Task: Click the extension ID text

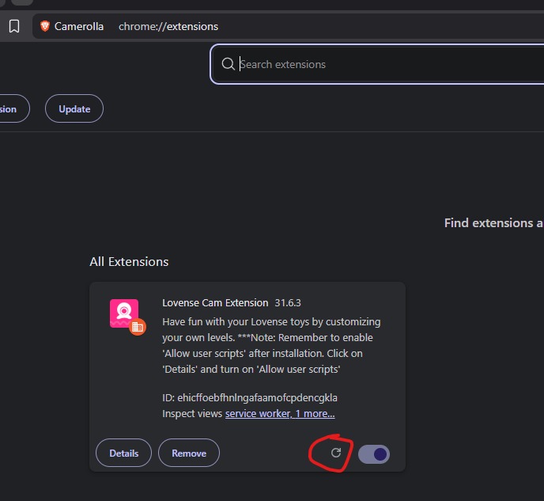Action: pyautogui.click(x=250, y=397)
